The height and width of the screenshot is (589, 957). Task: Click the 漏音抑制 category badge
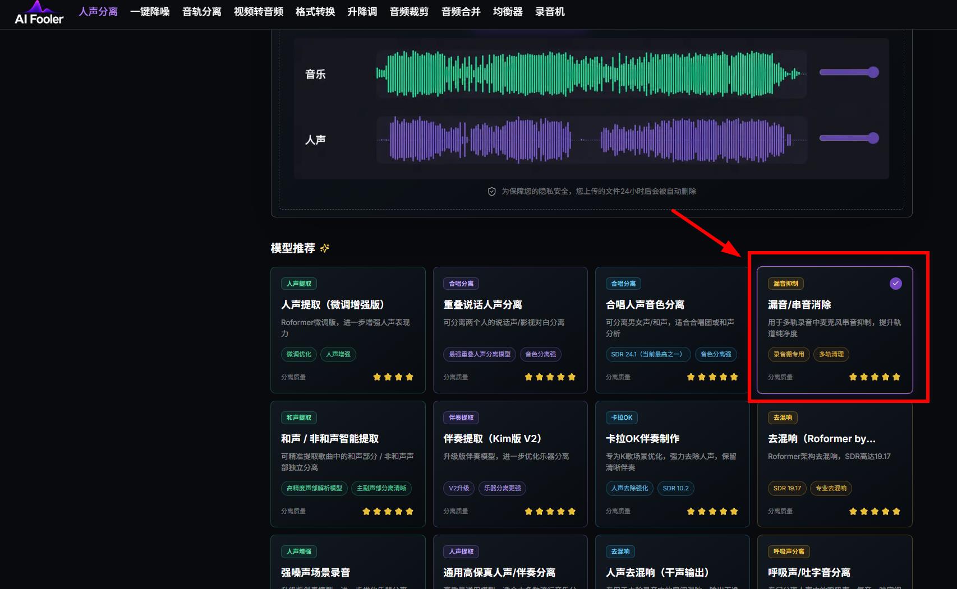pos(786,284)
